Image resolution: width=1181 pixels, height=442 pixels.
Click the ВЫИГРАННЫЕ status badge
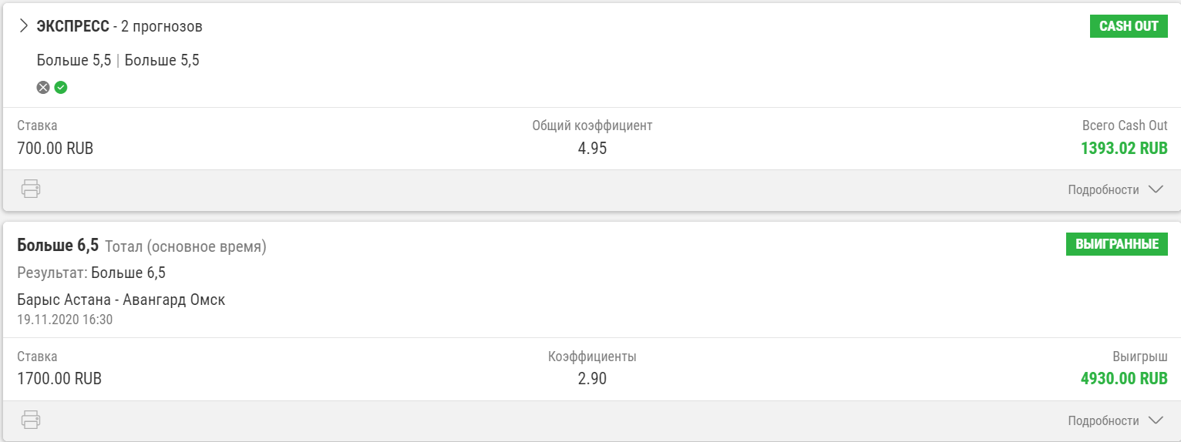(1117, 244)
